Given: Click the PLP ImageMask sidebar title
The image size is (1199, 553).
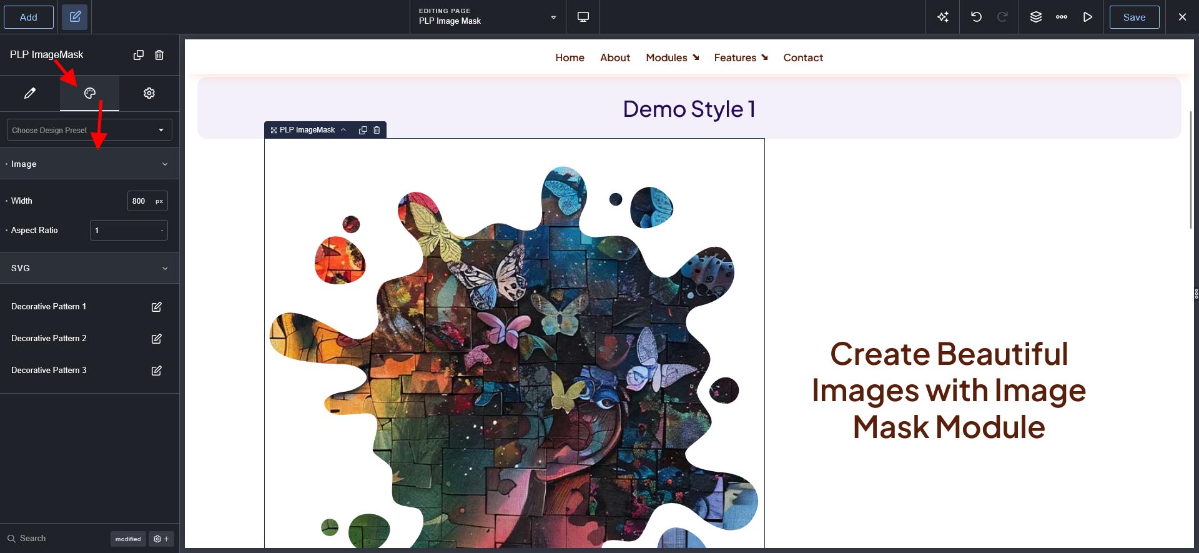Looking at the screenshot, I should 47,55.
